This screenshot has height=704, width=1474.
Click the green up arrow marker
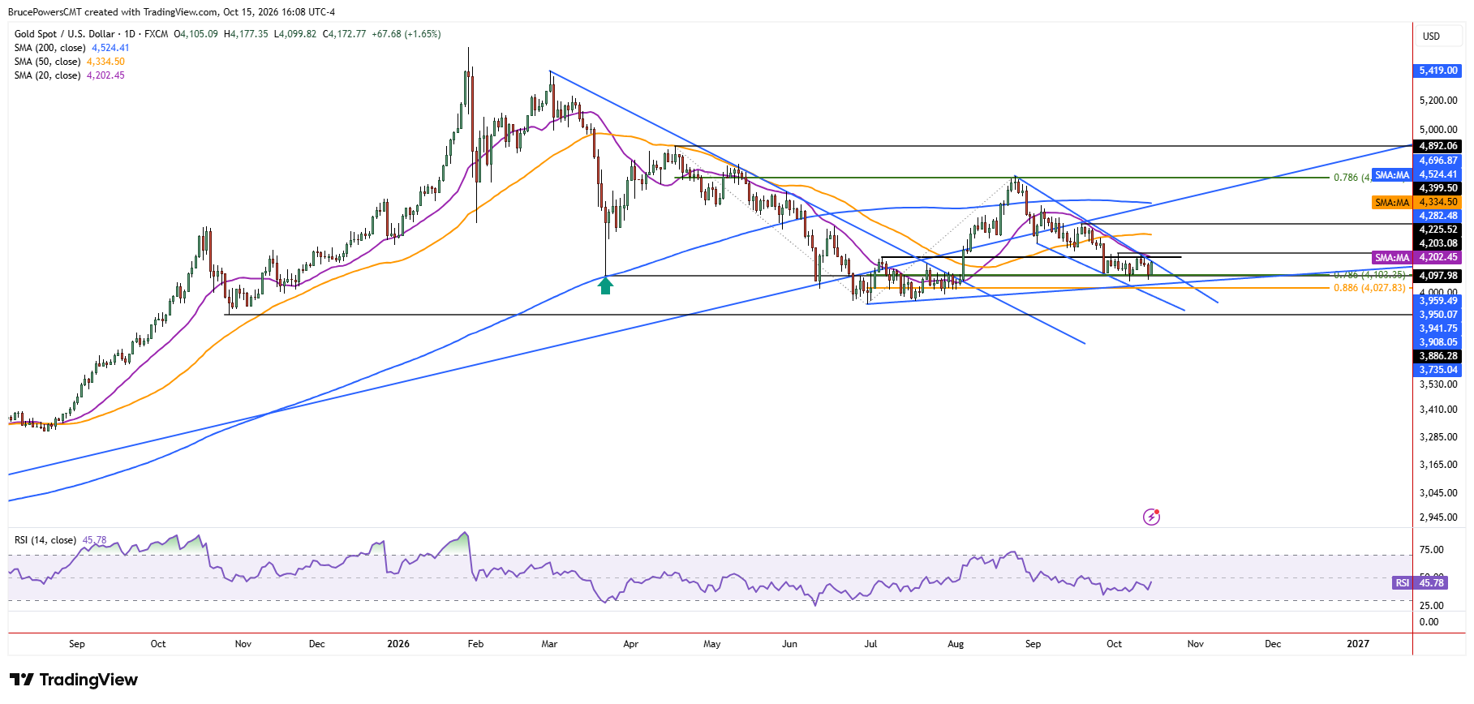click(605, 285)
